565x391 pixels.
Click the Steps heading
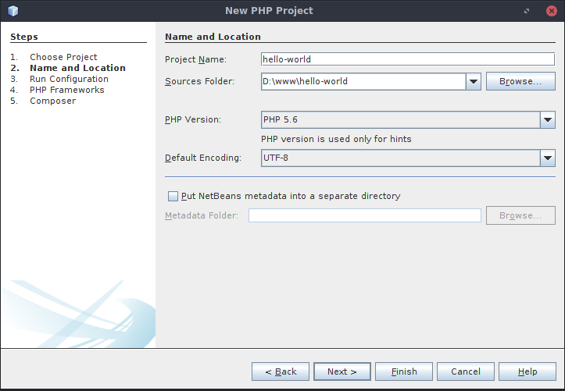(x=24, y=37)
